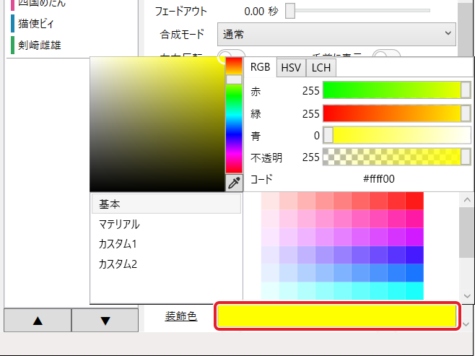
Task: Click the フェードアウト value 0.00 秒
Action: pyautogui.click(x=261, y=12)
